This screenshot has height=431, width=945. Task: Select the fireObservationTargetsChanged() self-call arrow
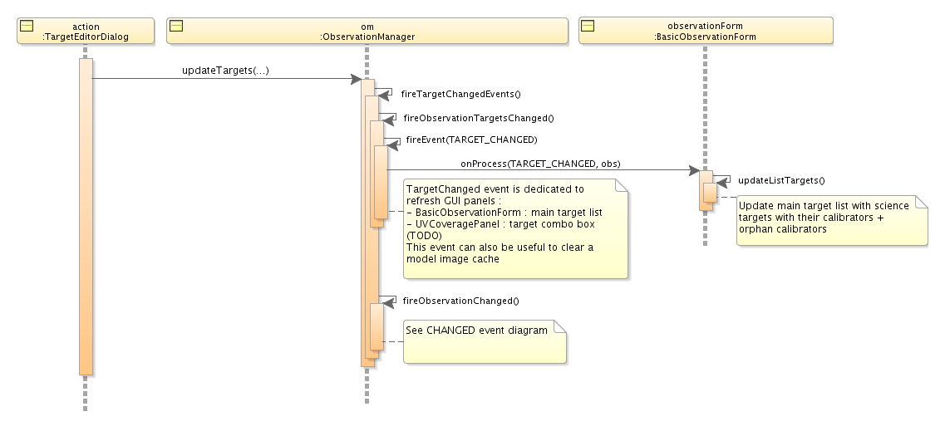[389, 119]
